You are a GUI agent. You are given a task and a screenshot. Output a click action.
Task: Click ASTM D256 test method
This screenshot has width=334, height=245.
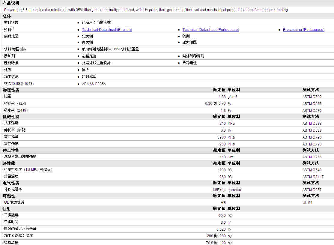[x=312, y=157]
